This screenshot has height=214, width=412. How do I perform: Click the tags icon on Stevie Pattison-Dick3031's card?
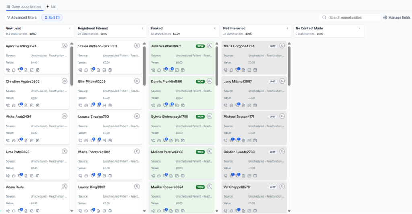click(x=92, y=70)
